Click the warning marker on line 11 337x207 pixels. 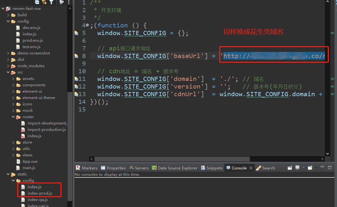[76, 79]
